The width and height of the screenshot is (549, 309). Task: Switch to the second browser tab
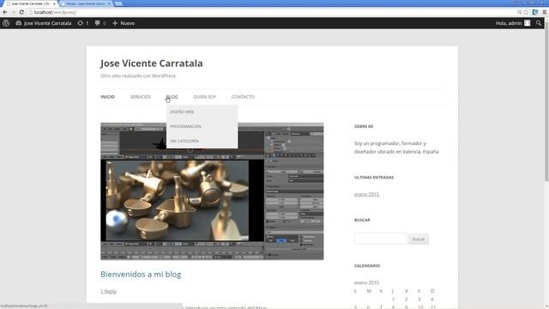click(86, 3)
